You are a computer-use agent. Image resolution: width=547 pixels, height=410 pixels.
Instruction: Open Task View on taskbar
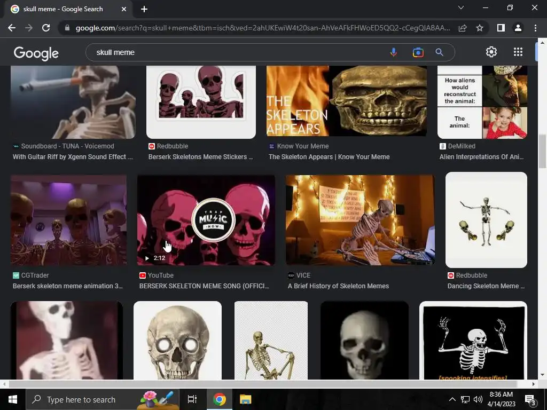[x=192, y=399]
